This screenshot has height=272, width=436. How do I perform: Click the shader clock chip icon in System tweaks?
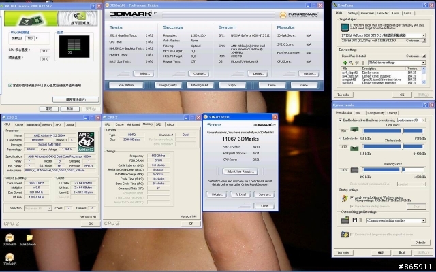click(x=354, y=148)
